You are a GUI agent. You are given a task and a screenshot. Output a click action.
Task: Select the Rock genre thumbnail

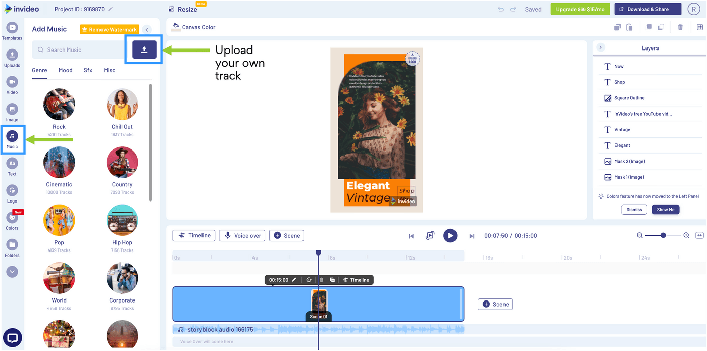point(59,105)
